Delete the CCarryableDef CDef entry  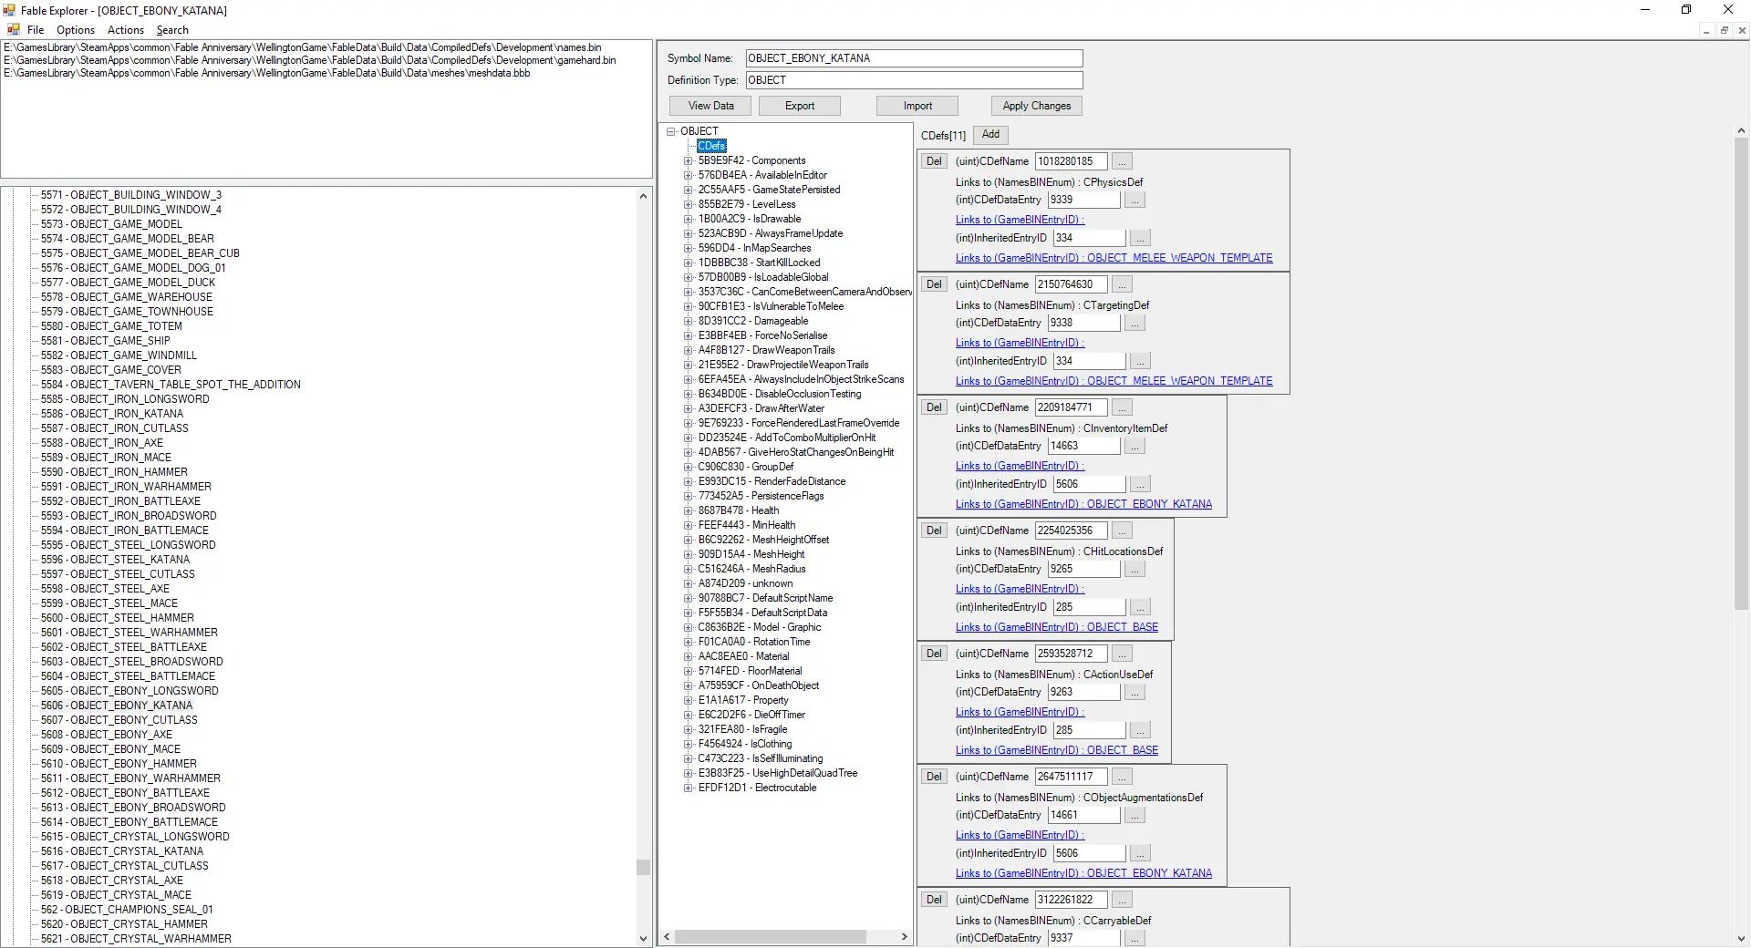pos(934,900)
